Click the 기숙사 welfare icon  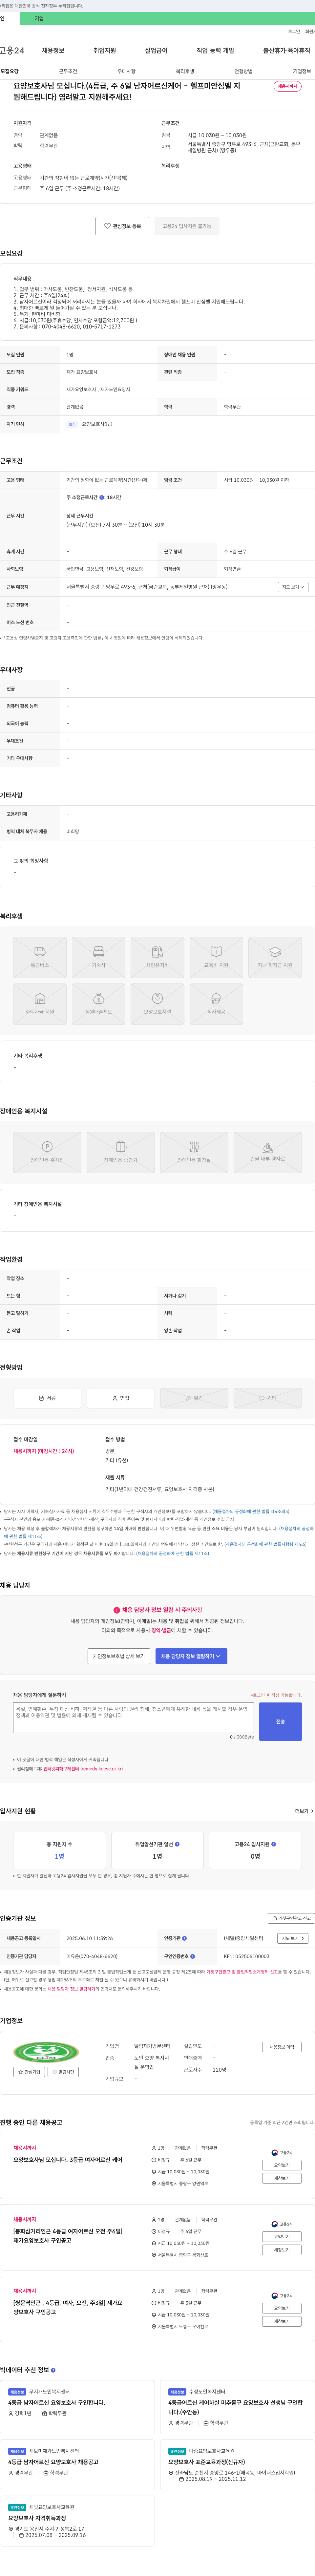pos(99,957)
